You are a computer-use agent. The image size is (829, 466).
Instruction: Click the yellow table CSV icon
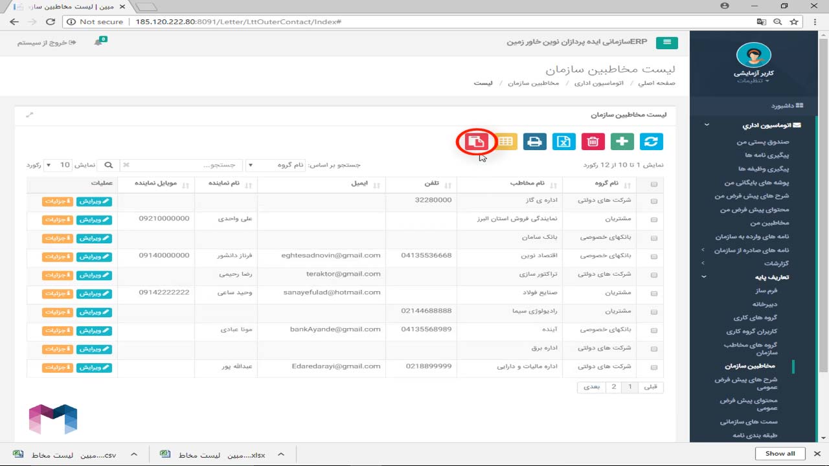click(x=506, y=141)
